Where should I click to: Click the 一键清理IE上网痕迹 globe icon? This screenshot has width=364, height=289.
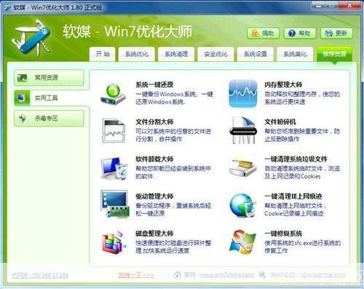[243, 205]
